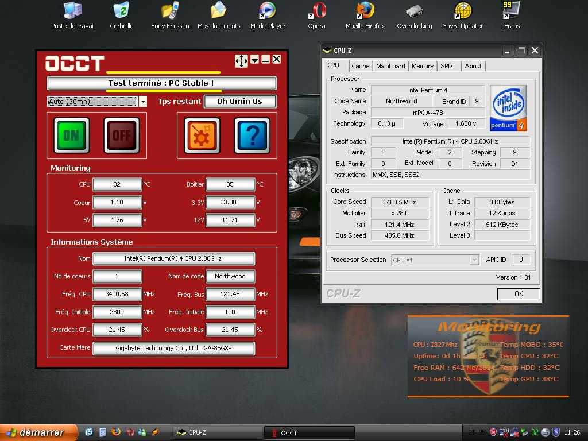588x441 pixels.
Task: Open the Poste de travail desktop icon
Action: [x=73, y=15]
